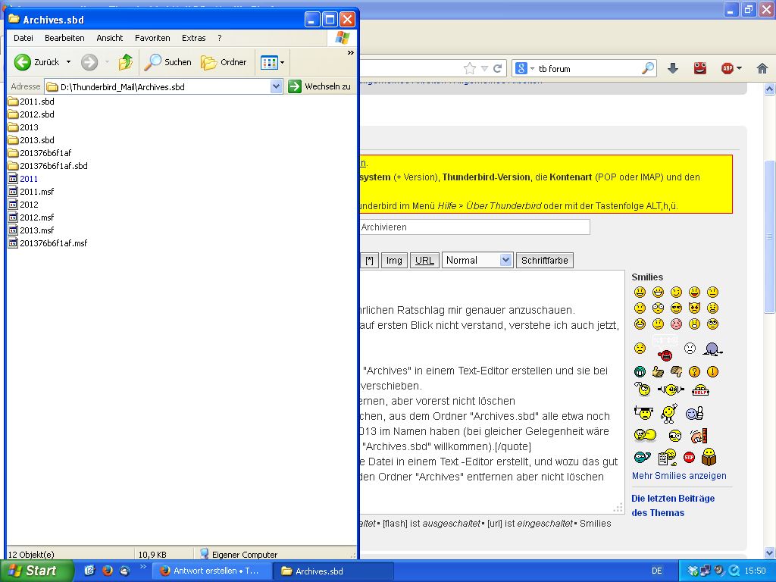Image resolution: width=776 pixels, height=582 pixels.
Task: Select the folder named 2013
Action: pyautogui.click(x=23, y=127)
